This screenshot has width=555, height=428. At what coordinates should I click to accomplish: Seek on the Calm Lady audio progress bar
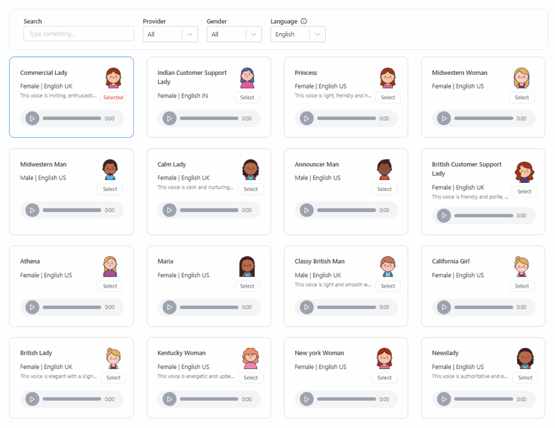click(209, 210)
